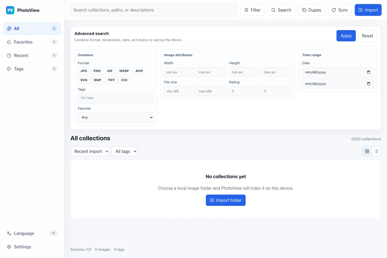
Task: Toggle the PNG format chip
Action: pos(97,71)
